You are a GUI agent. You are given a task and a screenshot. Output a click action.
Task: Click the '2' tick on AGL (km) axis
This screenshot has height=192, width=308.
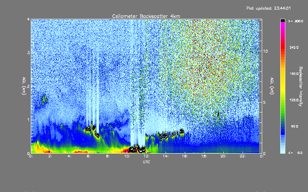28,86
